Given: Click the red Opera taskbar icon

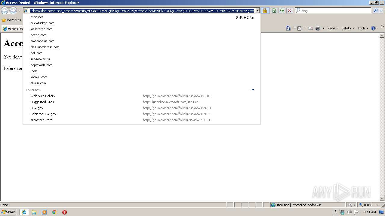Looking at the screenshot, I should click(64, 212).
